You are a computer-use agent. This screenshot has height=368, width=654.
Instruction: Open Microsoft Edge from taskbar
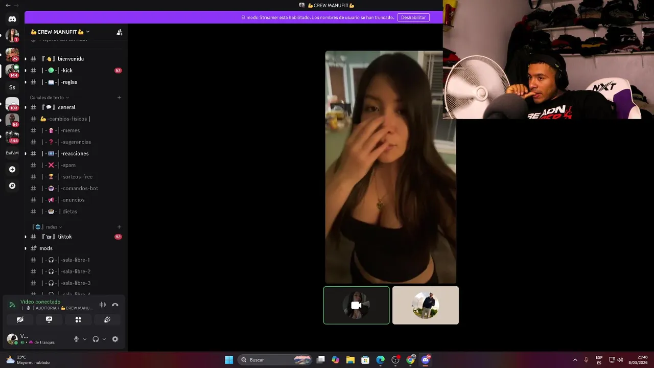pos(381,360)
